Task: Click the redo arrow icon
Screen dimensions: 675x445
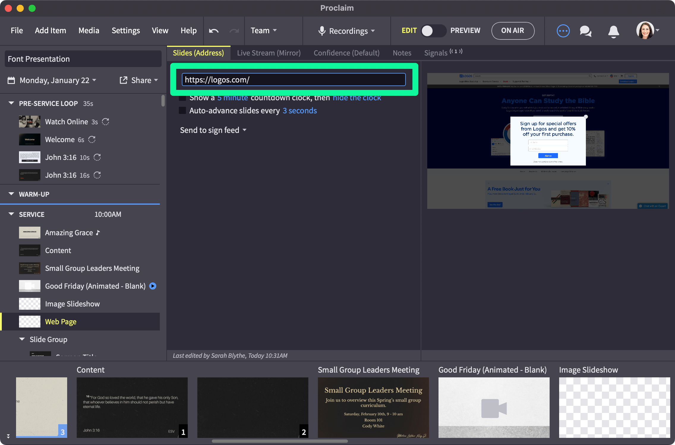Action: (x=234, y=31)
